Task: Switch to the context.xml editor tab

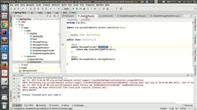Action: pyautogui.click(x=107, y=16)
